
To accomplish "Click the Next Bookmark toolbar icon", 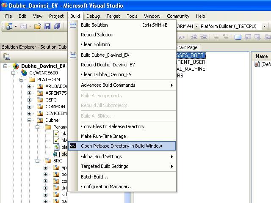I will pyautogui.click(x=257, y=37).
